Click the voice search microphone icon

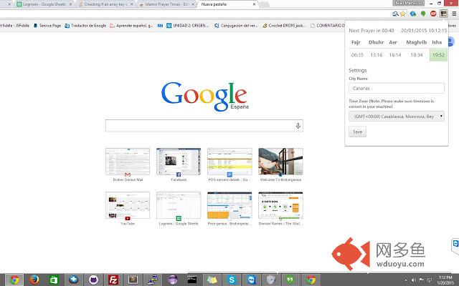click(298, 126)
